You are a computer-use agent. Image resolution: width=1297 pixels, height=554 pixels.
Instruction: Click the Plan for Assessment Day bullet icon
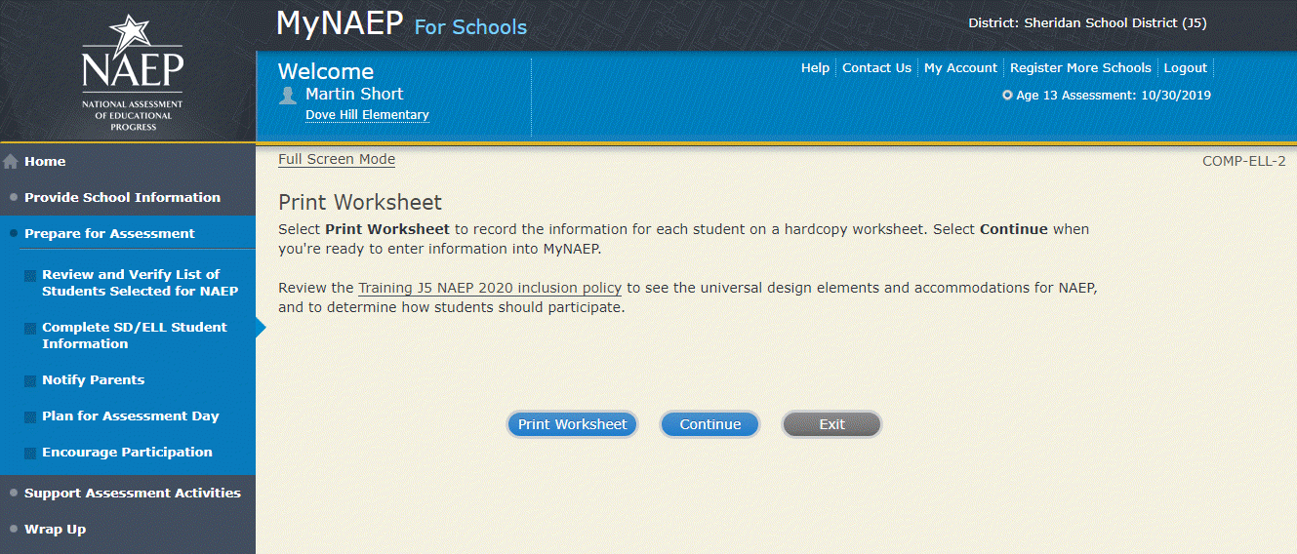tap(31, 416)
